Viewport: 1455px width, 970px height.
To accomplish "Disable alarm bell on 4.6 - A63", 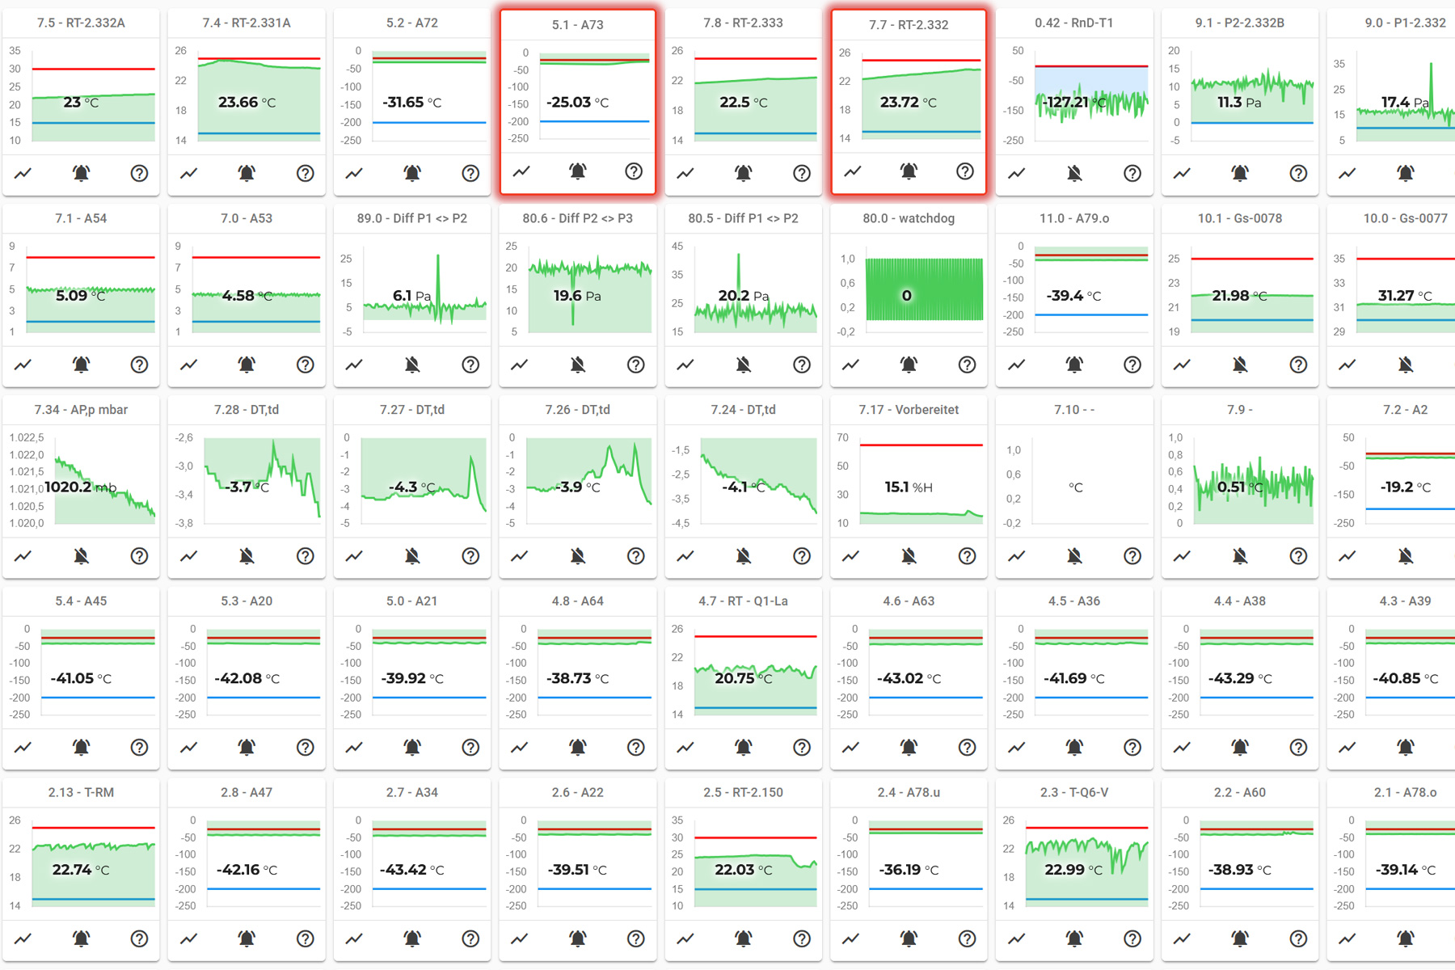I will (x=909, y=748).
